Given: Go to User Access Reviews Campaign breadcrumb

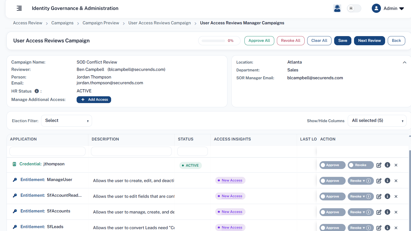Looking at the screenshot, I should pyautogui.click(x=159, y=23).
